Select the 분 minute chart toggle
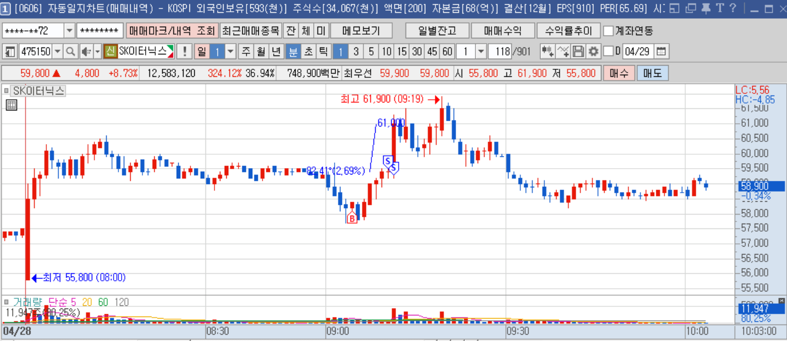This screenshot has height=341, width=787. point(293,52)
